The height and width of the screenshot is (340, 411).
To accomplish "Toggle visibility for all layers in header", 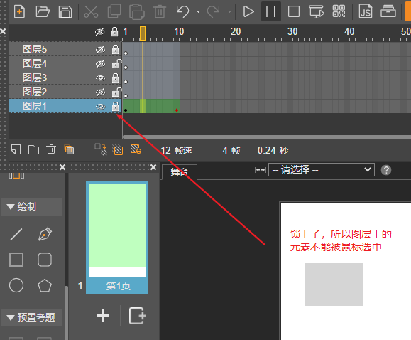I will 99,32.
